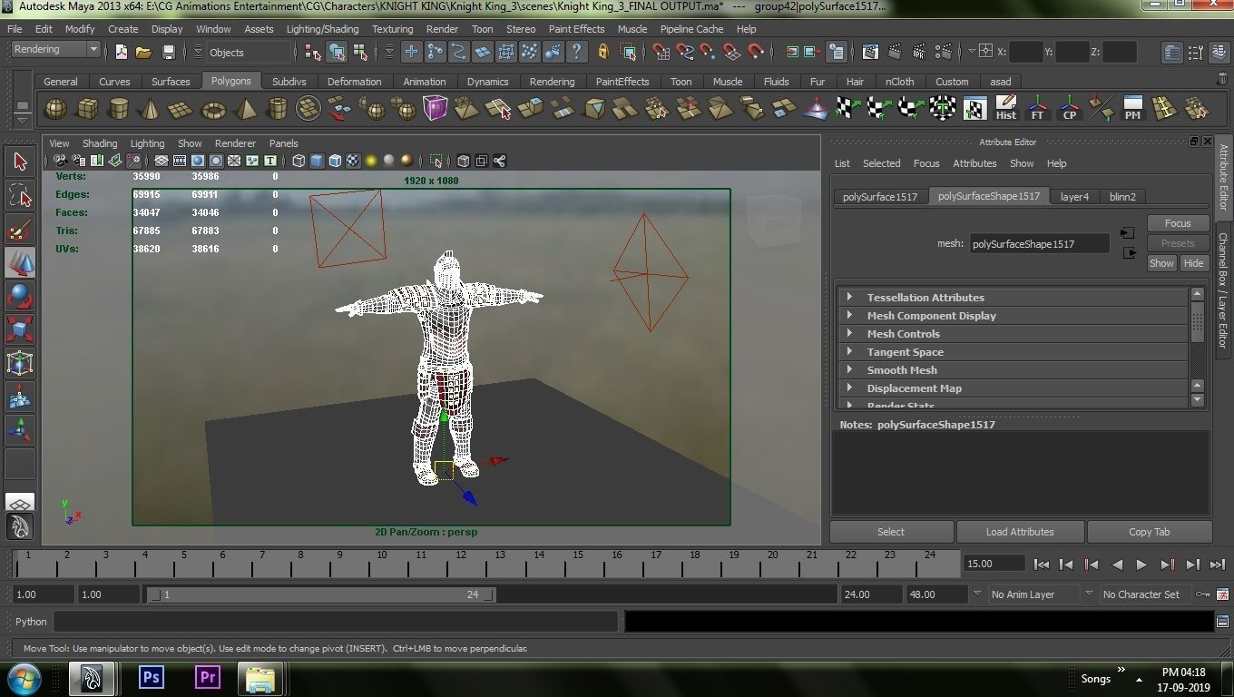
Task: Click the lock selection padlock icon
Action: pos(603,53)
